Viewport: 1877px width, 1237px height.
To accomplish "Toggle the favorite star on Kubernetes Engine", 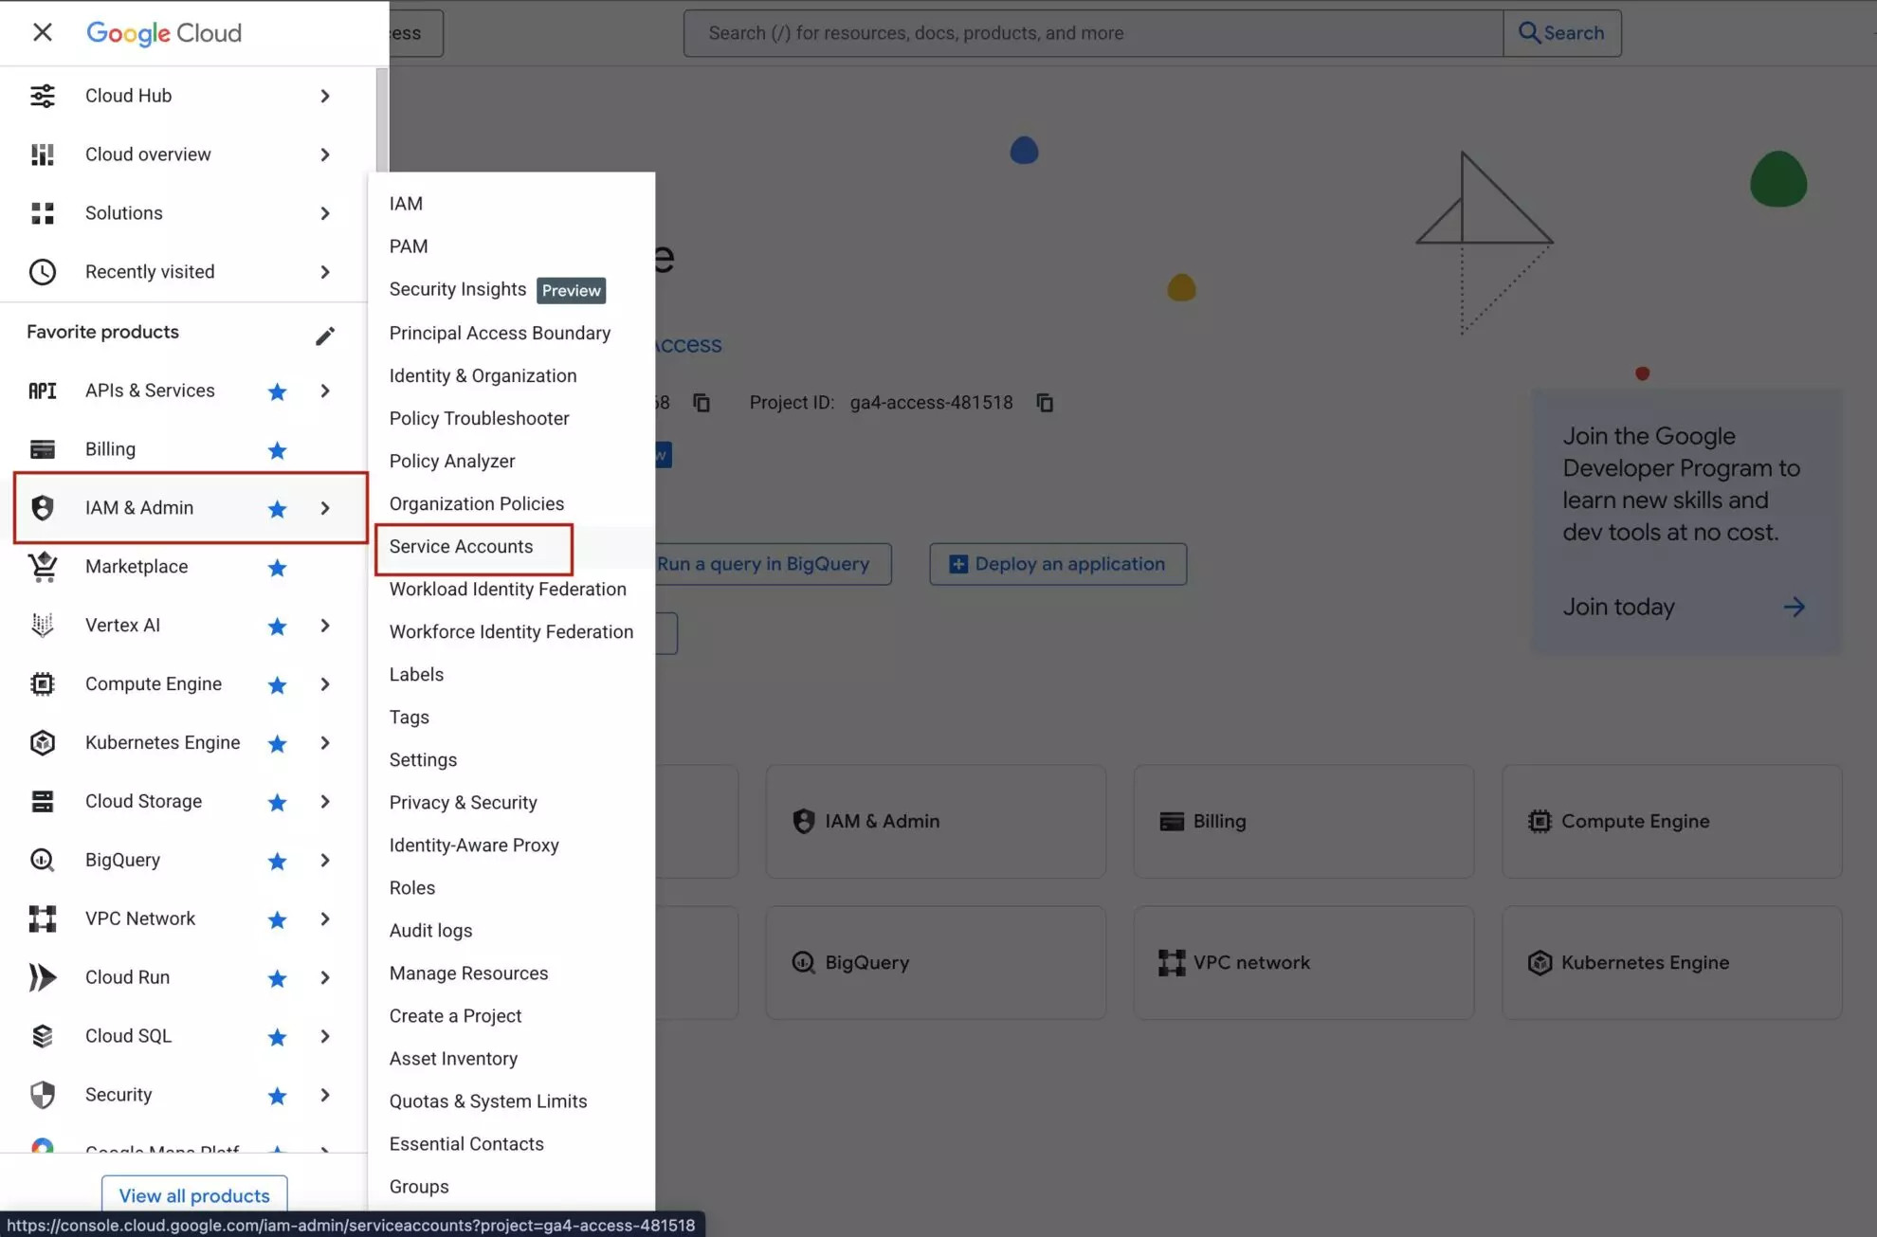I will tap(277, 743).
